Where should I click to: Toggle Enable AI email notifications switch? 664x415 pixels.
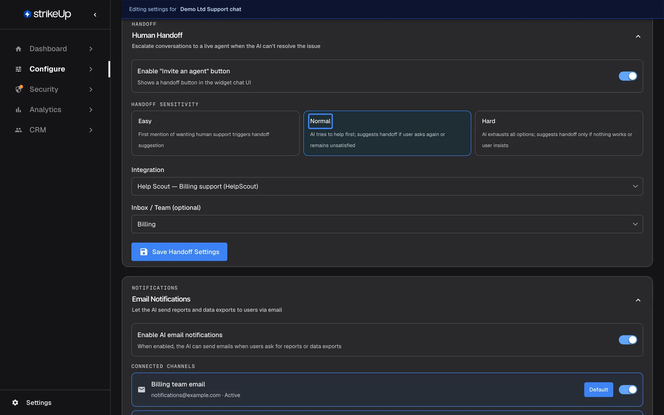pos(628,340)
